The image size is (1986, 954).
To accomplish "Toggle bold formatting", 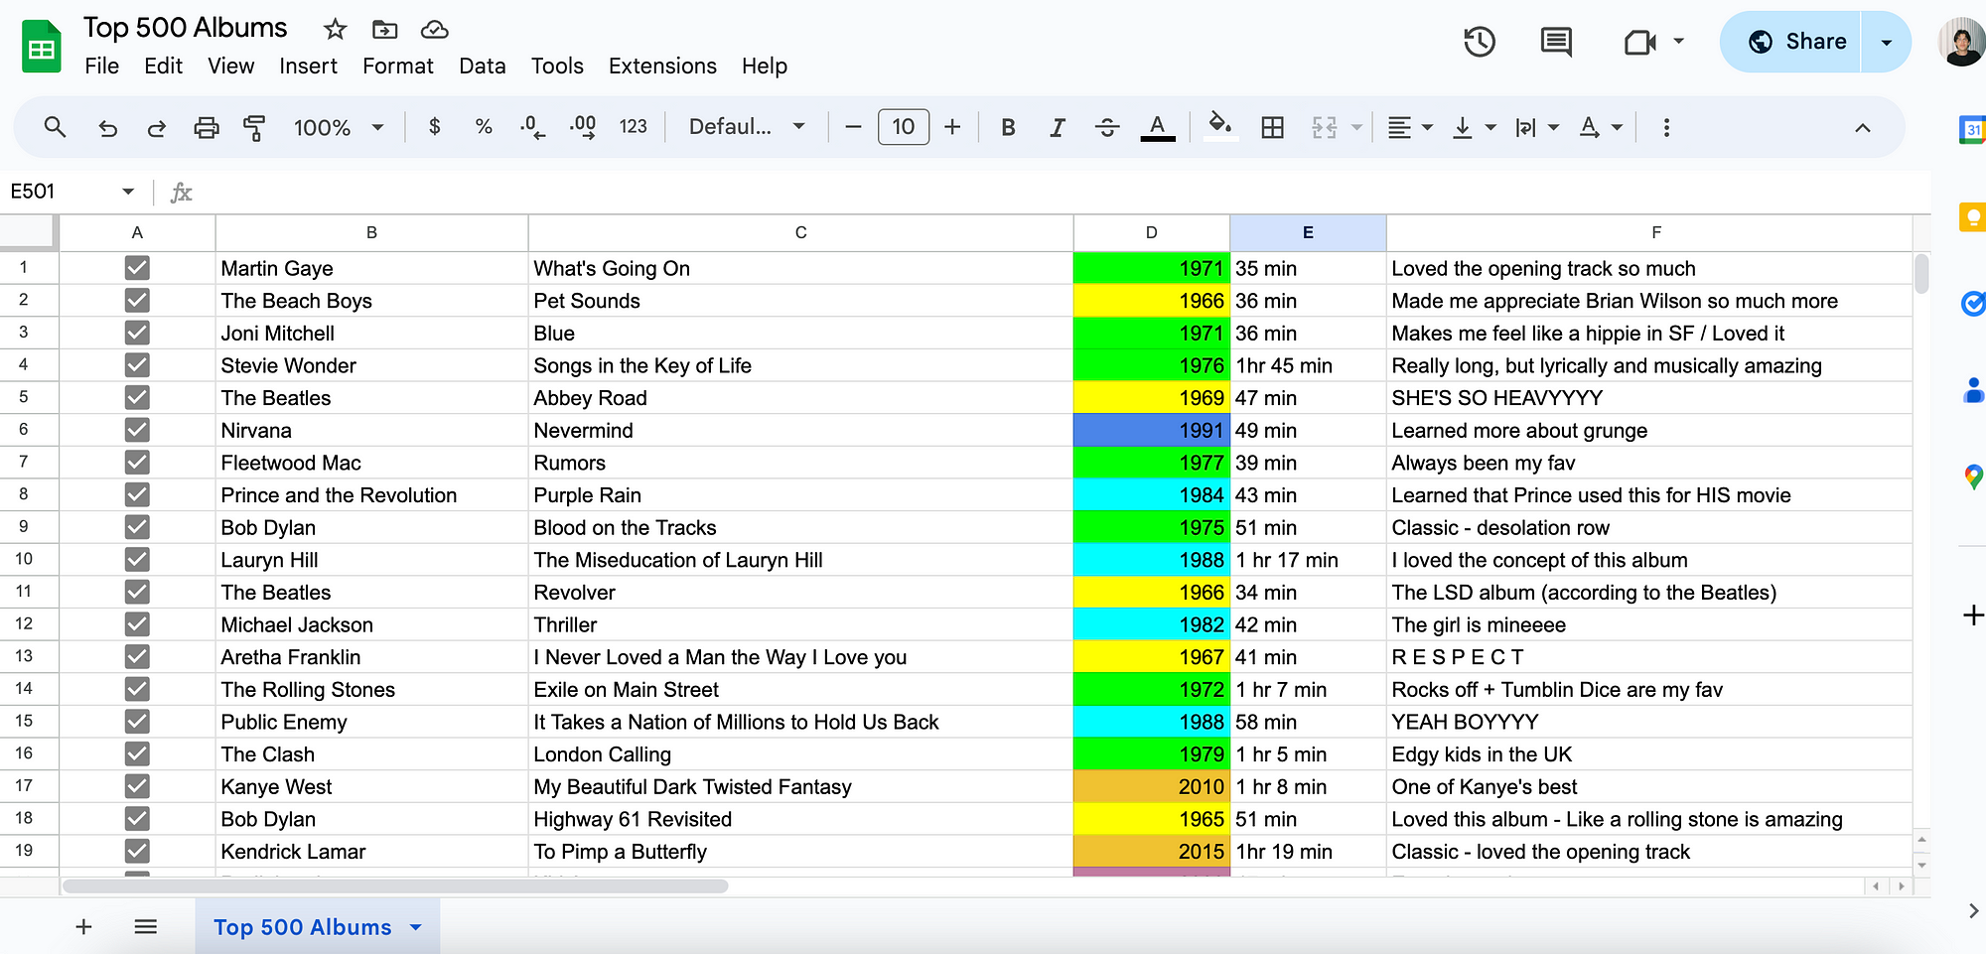I will pyautogui.click(x=1008, y=127).
